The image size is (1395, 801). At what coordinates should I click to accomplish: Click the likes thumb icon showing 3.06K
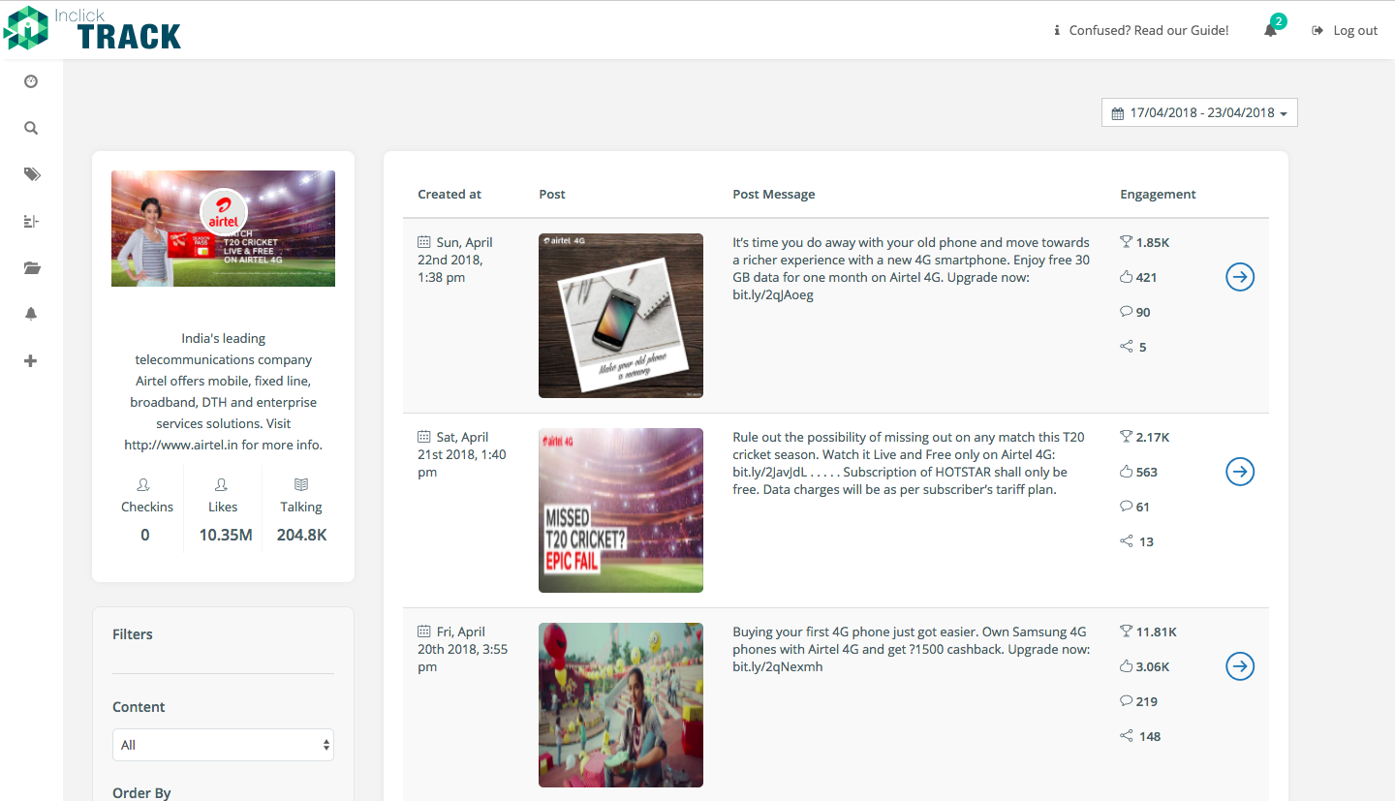coord(1126,666)
